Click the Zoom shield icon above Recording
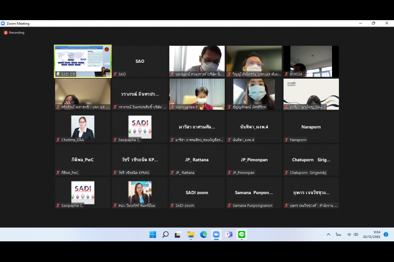Image resolution: width=394 pixels, height=262 pixels. (3, 23)
